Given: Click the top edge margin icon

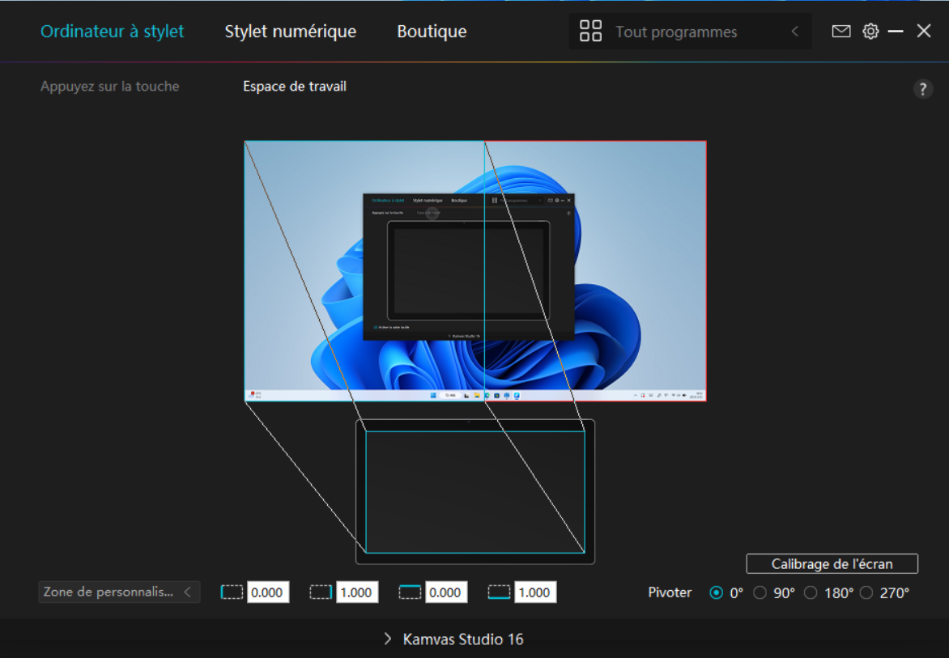Looking at the screenshot, I should pyautogui.click(x=411, y=592).
